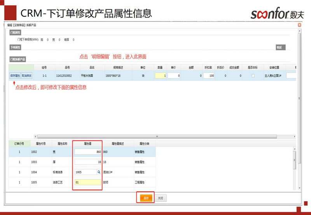Close the 拆解产品 dialog with X icon
The width and height of the screenshot is (311, 215).
click(299, 25)
